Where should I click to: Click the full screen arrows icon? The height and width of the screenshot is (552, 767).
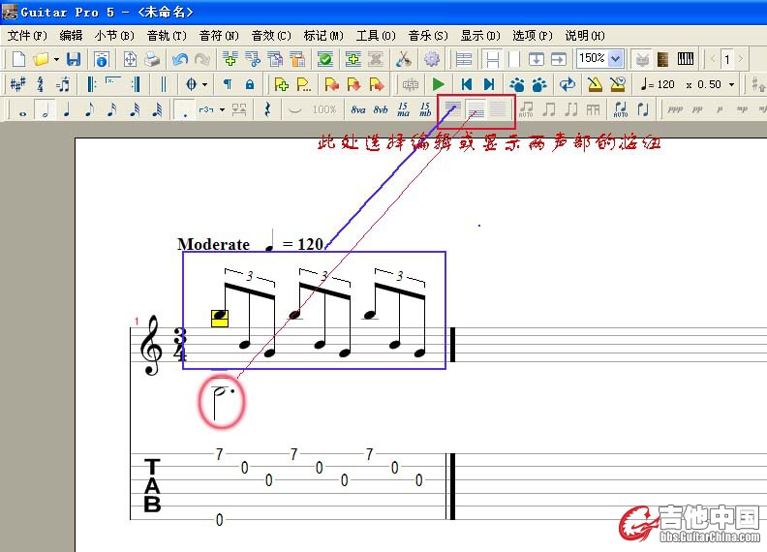tap(130, 59)
